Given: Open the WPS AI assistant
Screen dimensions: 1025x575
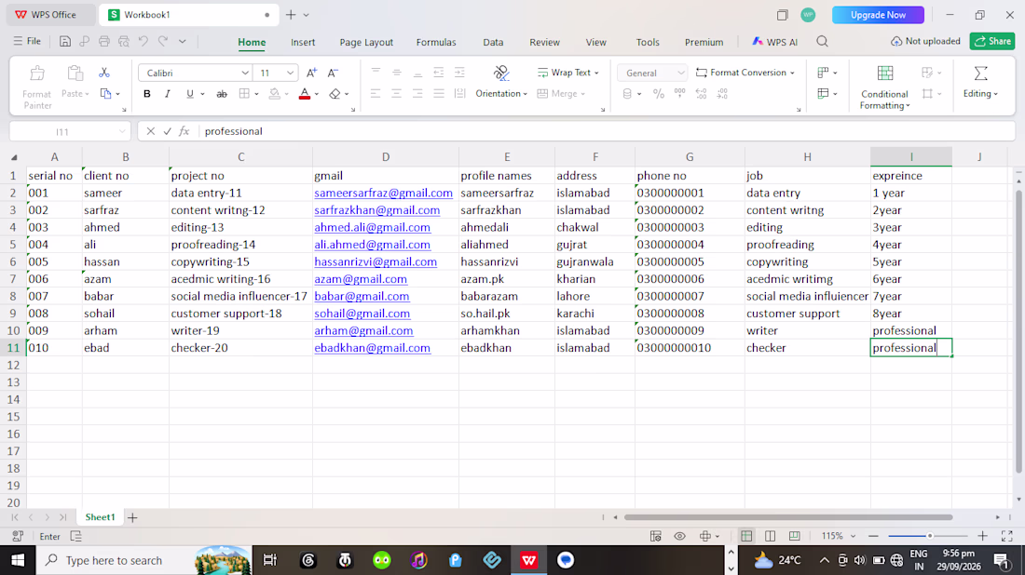Looking at the screenshot, I should coord(774,42).
